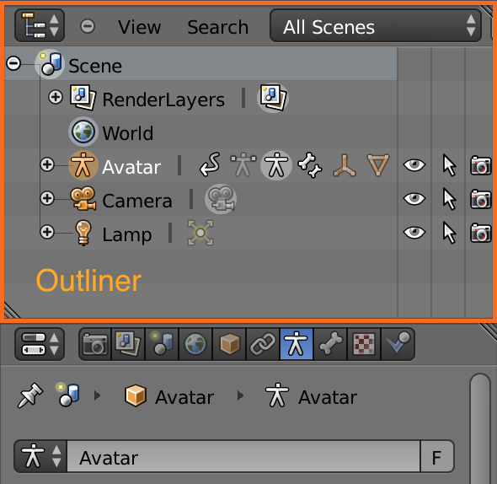Image resolution: width=497 pixels, height=484 pixels.
Task: Open the Constraints chain-link tab
Action: pos(263,344)
